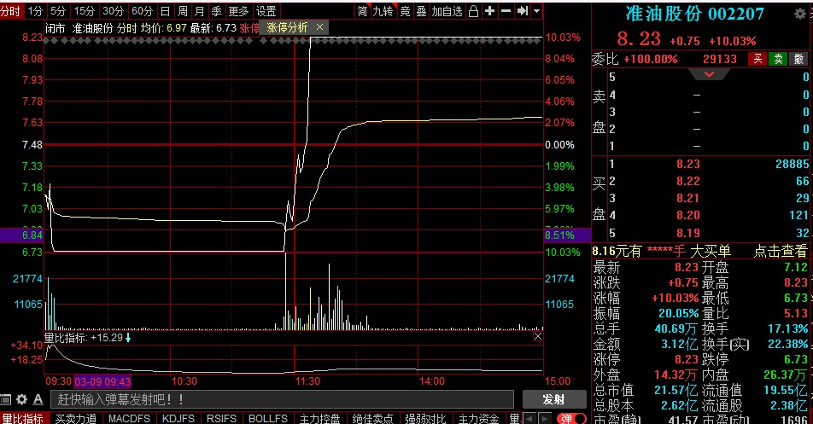The width and height of the screenshot is (813, 424).
Task: Toggle 叠 overlay mode
Action: pyautogui.click(x=421, y=11)
